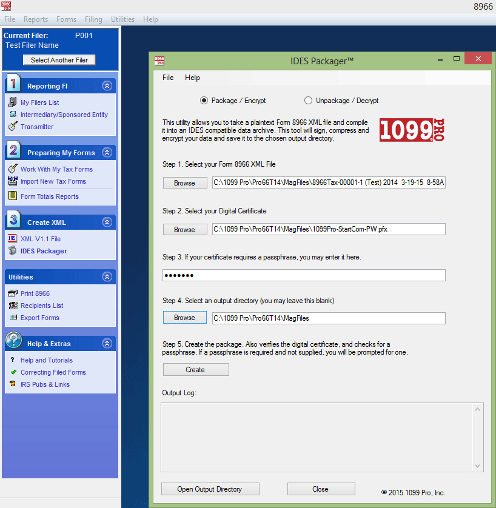The width and height of the screenshot is (496, 508).
Task: Click the Import New Tax Forms icon
Action: pyautogui.click(x=13, y=181)
